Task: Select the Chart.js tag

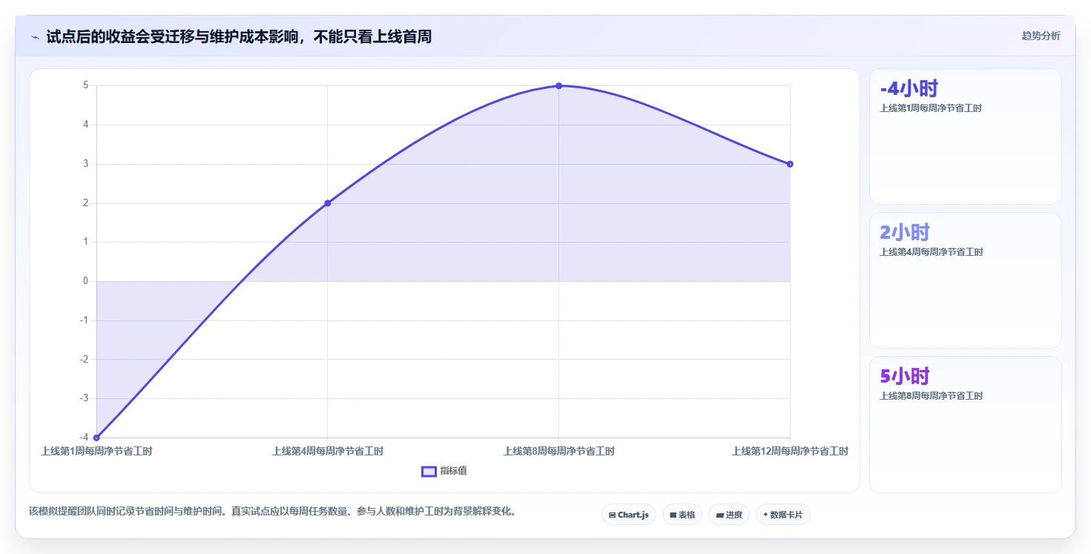Action: (628, 515)
